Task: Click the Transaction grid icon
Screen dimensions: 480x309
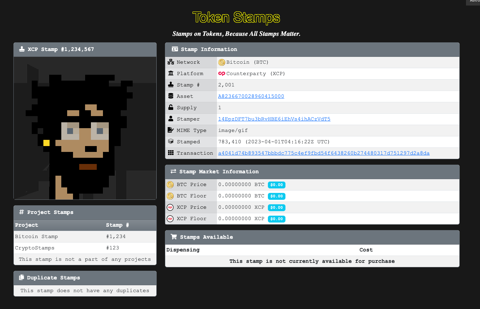Action: 171,153
